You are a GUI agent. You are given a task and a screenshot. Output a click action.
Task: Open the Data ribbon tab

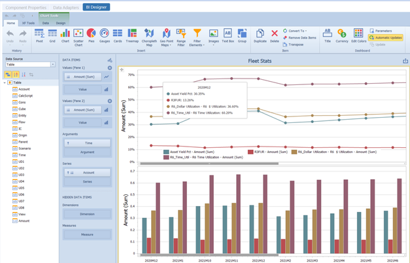click(46, 23)
